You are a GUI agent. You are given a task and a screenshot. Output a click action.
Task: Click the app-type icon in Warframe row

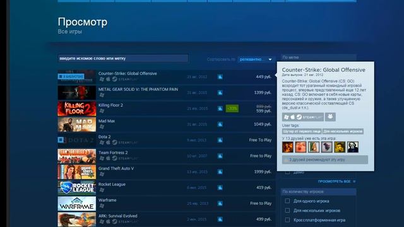[220, 203]
